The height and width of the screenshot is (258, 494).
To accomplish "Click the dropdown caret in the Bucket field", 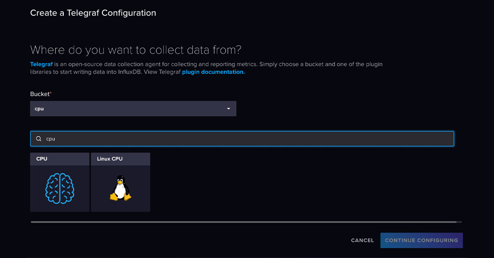I will pyautogui.click(x=228, y=108).
